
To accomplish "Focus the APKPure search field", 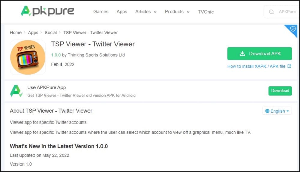I will (x=282, y=12).
